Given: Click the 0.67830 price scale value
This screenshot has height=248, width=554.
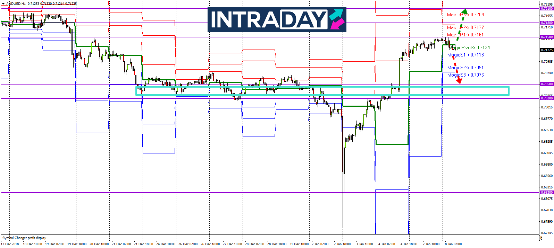Looking at the screenshot, I should point(547,210).
